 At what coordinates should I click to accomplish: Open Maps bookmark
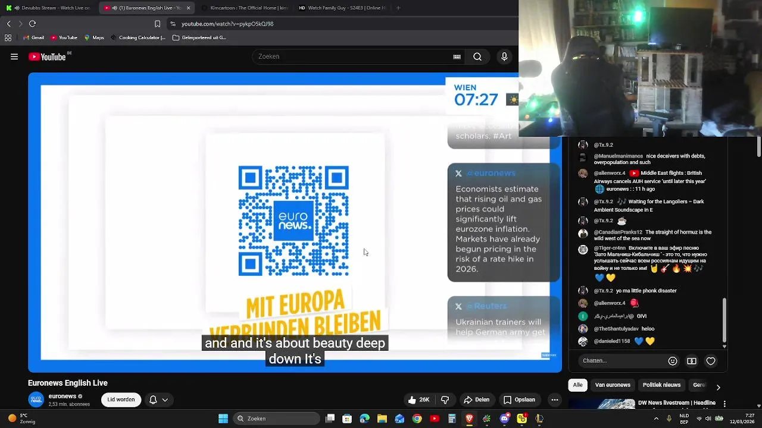tap(94, 37)
